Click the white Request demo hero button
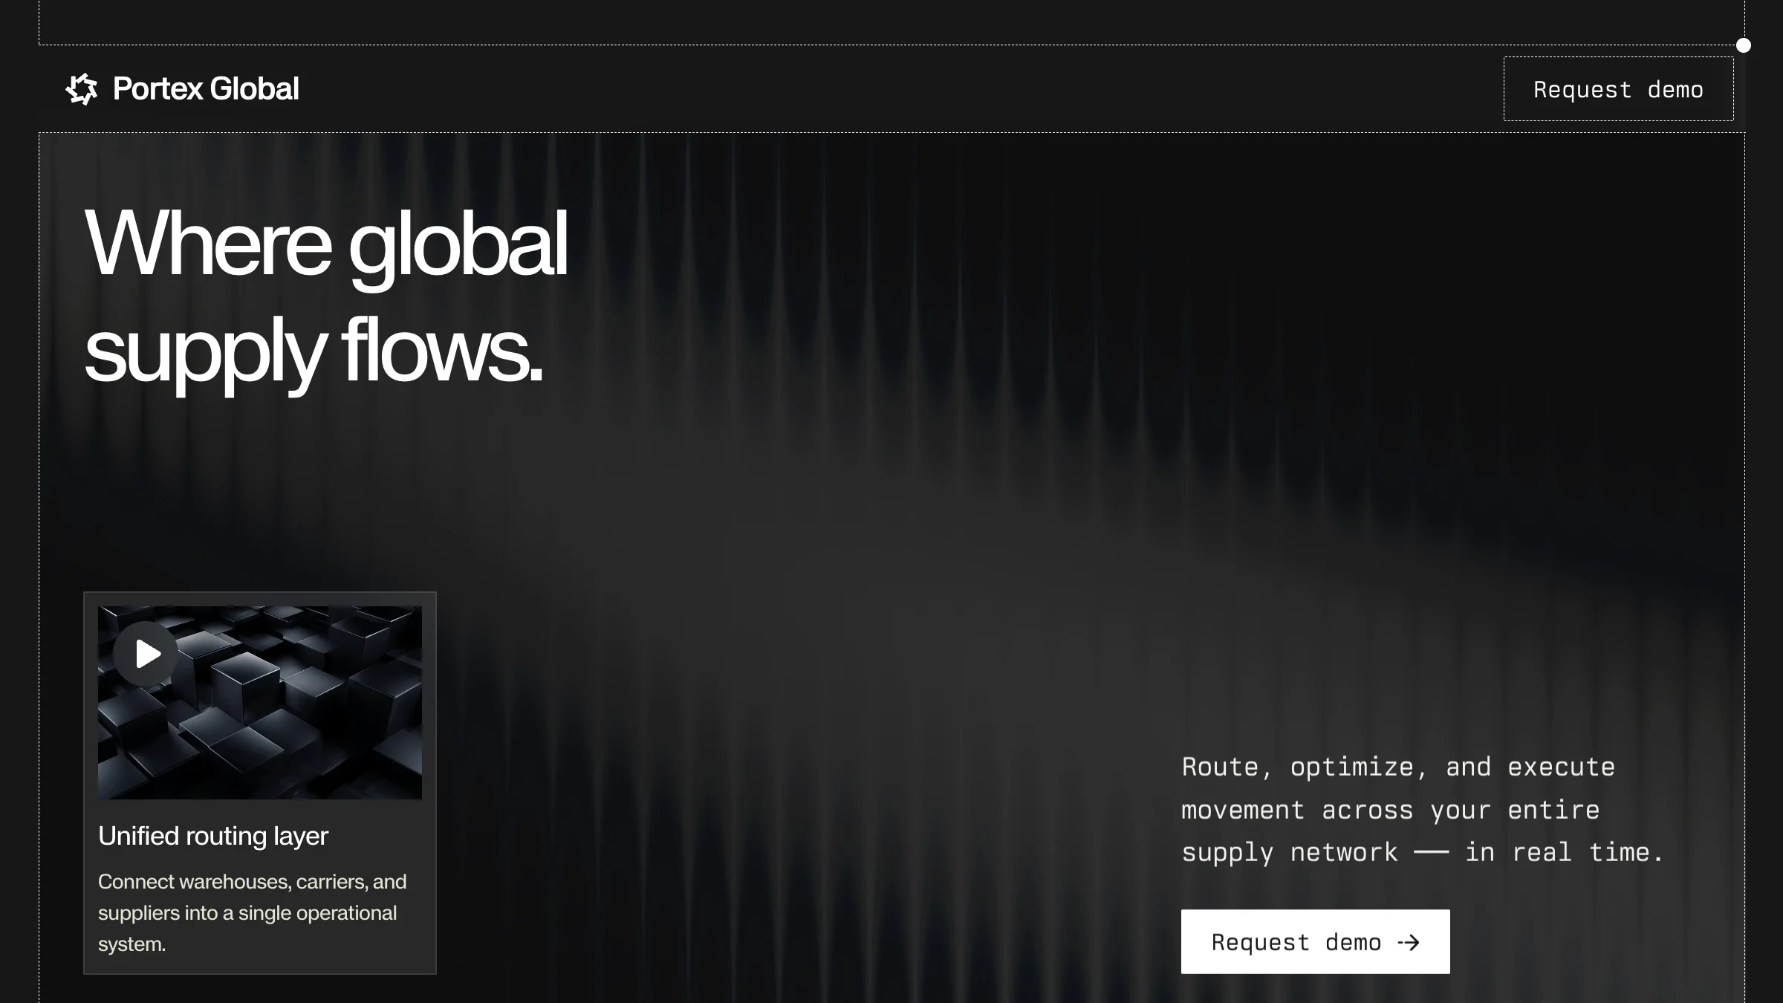Image resolution: width=1783 pixels, height=1003 pixels. (x=1314, y=941)
